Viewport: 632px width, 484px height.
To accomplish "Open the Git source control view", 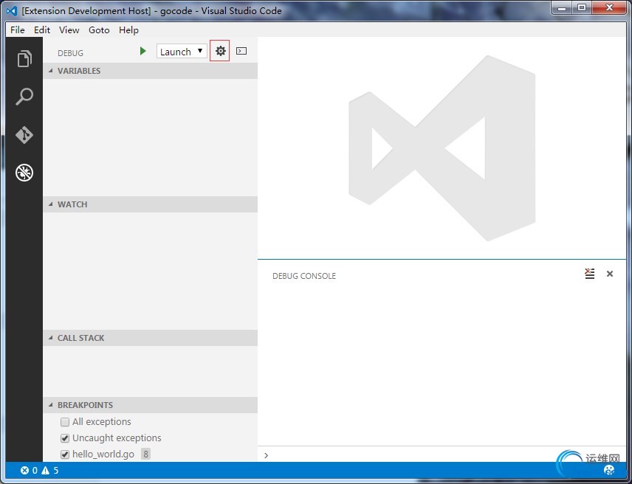I will 24,135.
